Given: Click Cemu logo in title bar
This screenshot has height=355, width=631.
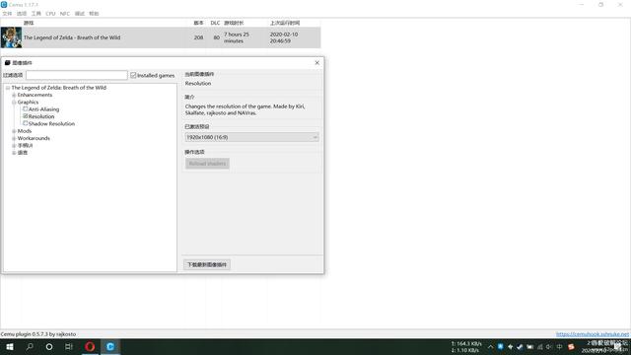Looking at the screenshot, I should click(4, 4).
